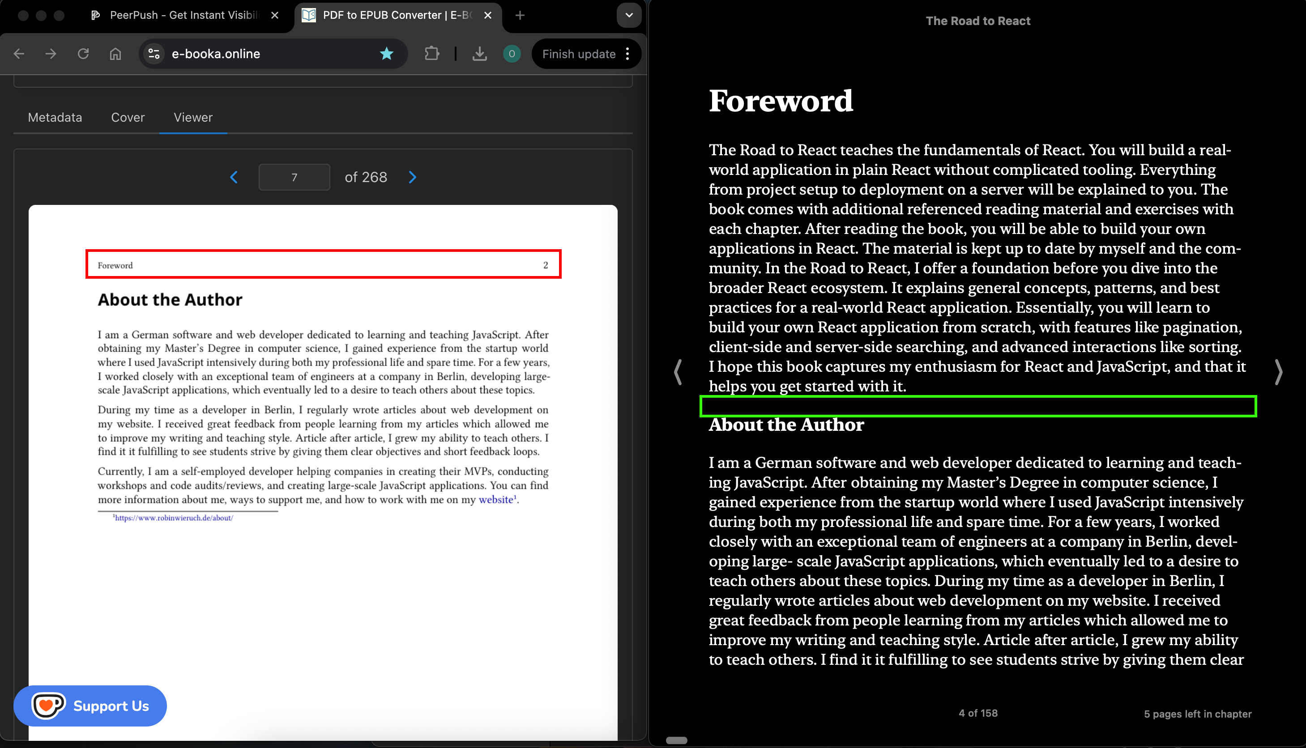Switch to the Cover tab
Image resolution: width=1306 pixels, height=748 pixels.
click(x=128, y=118)
